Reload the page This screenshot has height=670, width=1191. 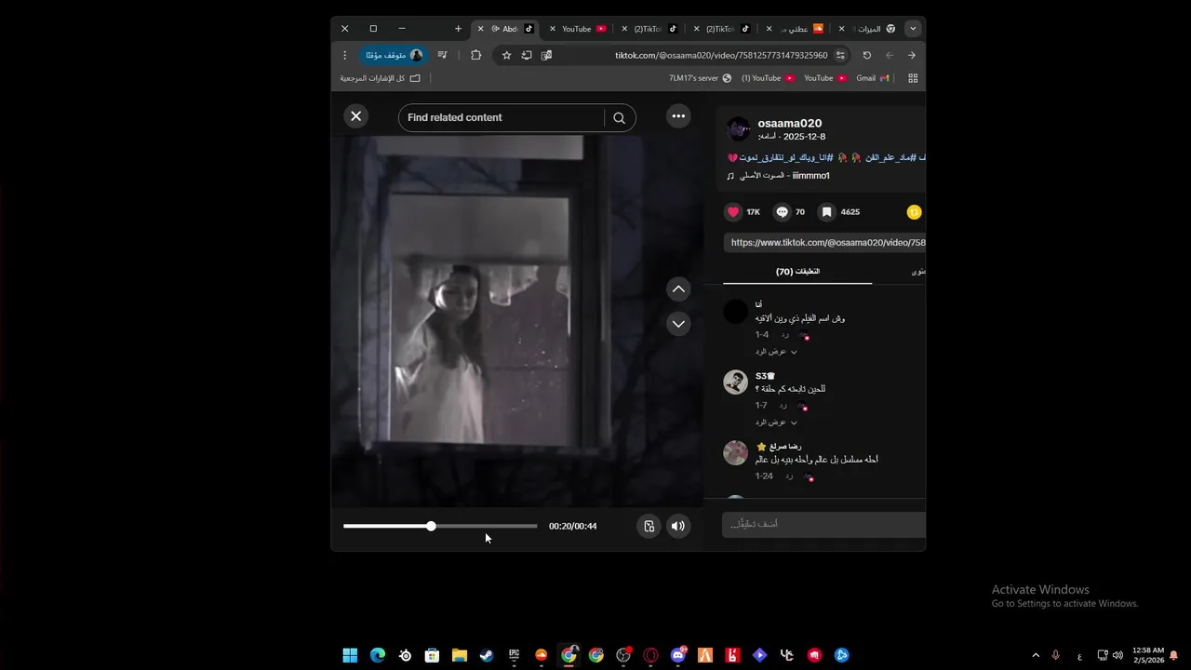(x=867, y=55)
